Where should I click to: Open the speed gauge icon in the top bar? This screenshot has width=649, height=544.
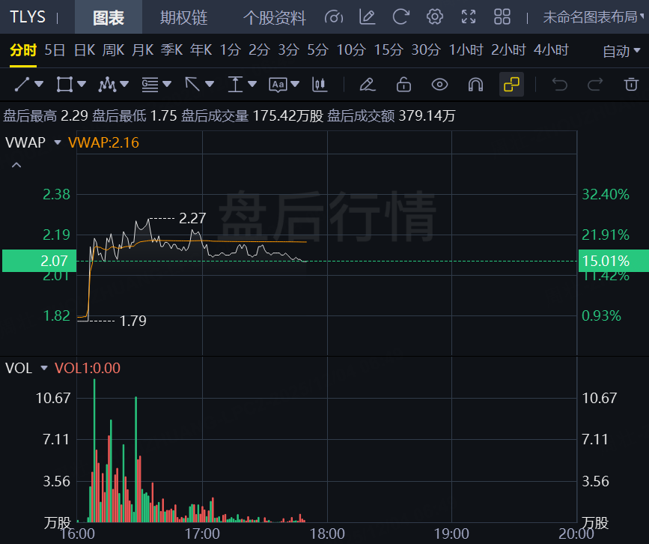point(334,17)
